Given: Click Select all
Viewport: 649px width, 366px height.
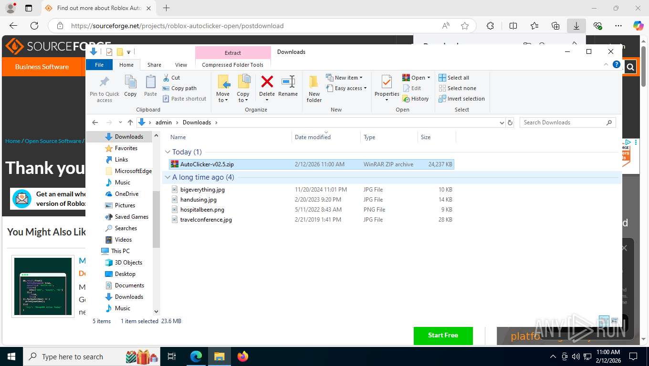Looking at the screenshot, I should tap(454, 78).
